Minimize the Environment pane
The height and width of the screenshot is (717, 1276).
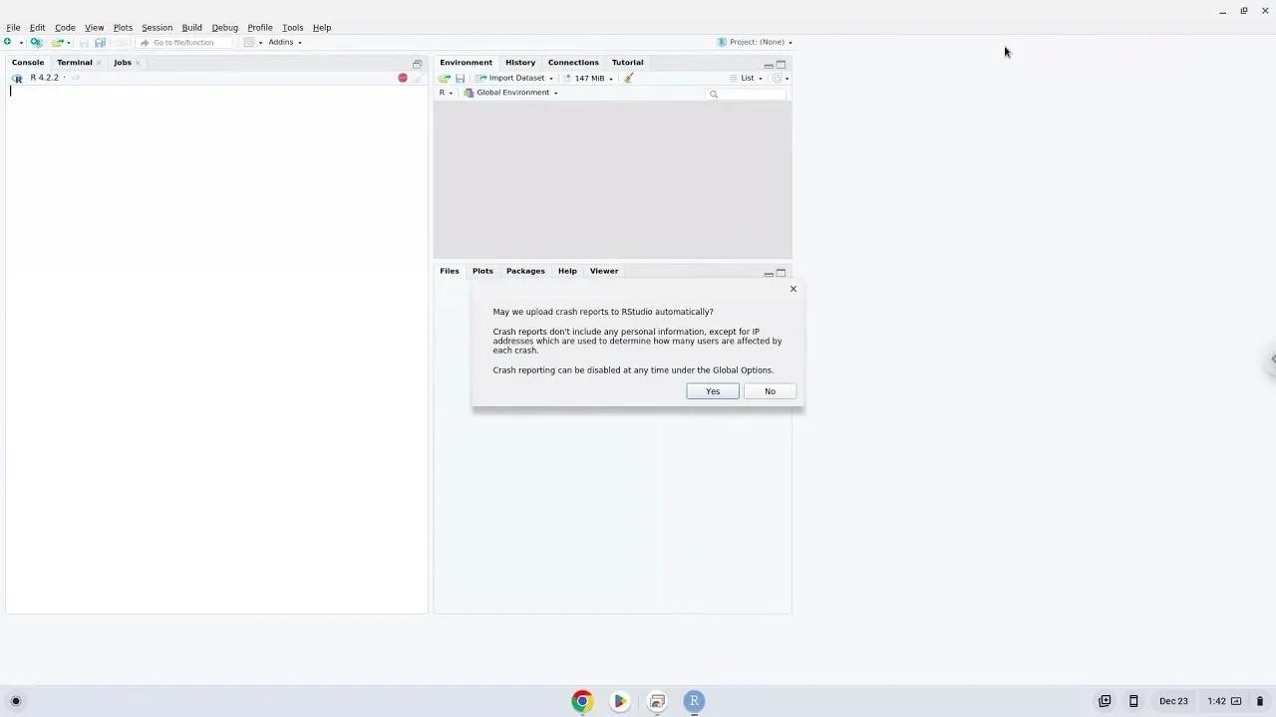(768, 63)
